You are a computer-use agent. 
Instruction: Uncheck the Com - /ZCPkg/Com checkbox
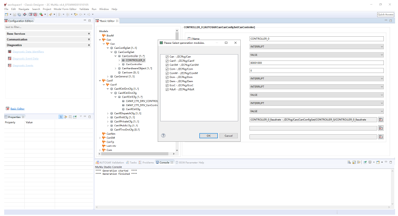pos(167,69)
